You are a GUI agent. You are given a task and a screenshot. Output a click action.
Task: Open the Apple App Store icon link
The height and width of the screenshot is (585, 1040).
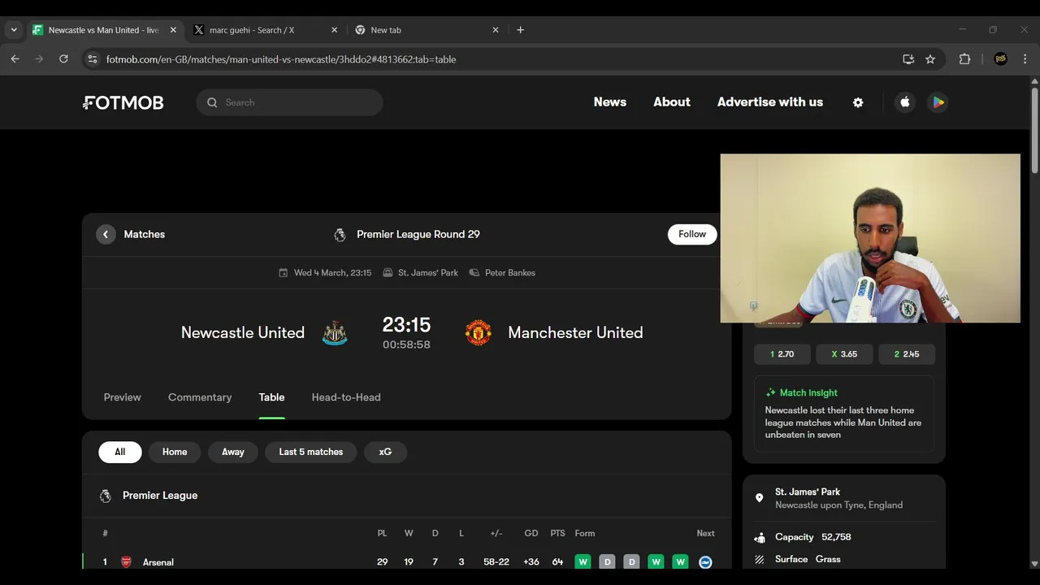[905, 102]
